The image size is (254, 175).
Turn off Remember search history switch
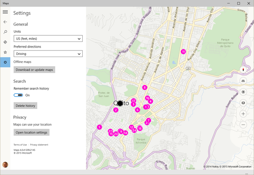(18, 95)
